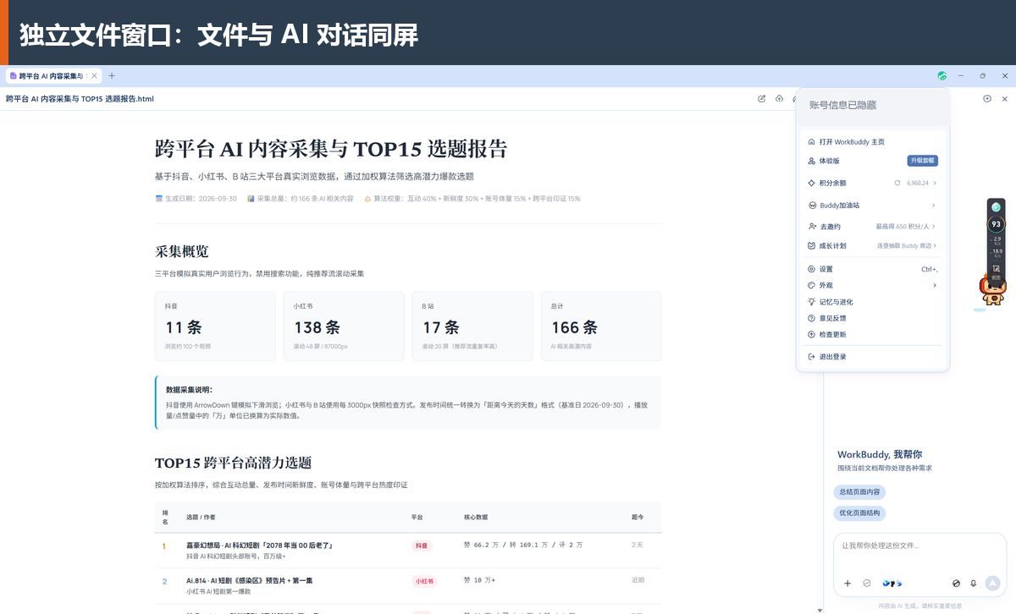
Task: Click the circular slash icon in chat box
Action: [956, 584]
